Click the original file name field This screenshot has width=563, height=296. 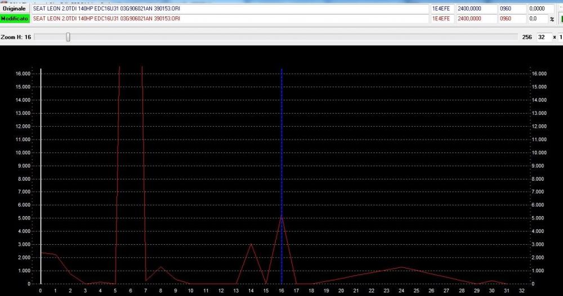click(x=228, y=9)
